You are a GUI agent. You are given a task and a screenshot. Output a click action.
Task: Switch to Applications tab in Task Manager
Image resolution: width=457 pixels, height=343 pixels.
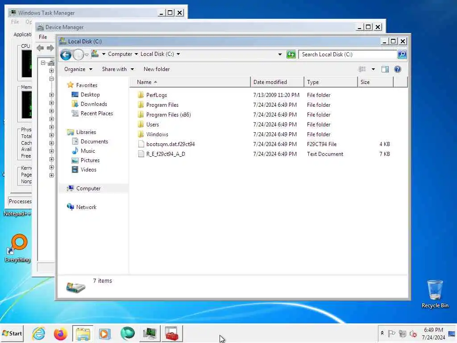[x=22, y=34]
